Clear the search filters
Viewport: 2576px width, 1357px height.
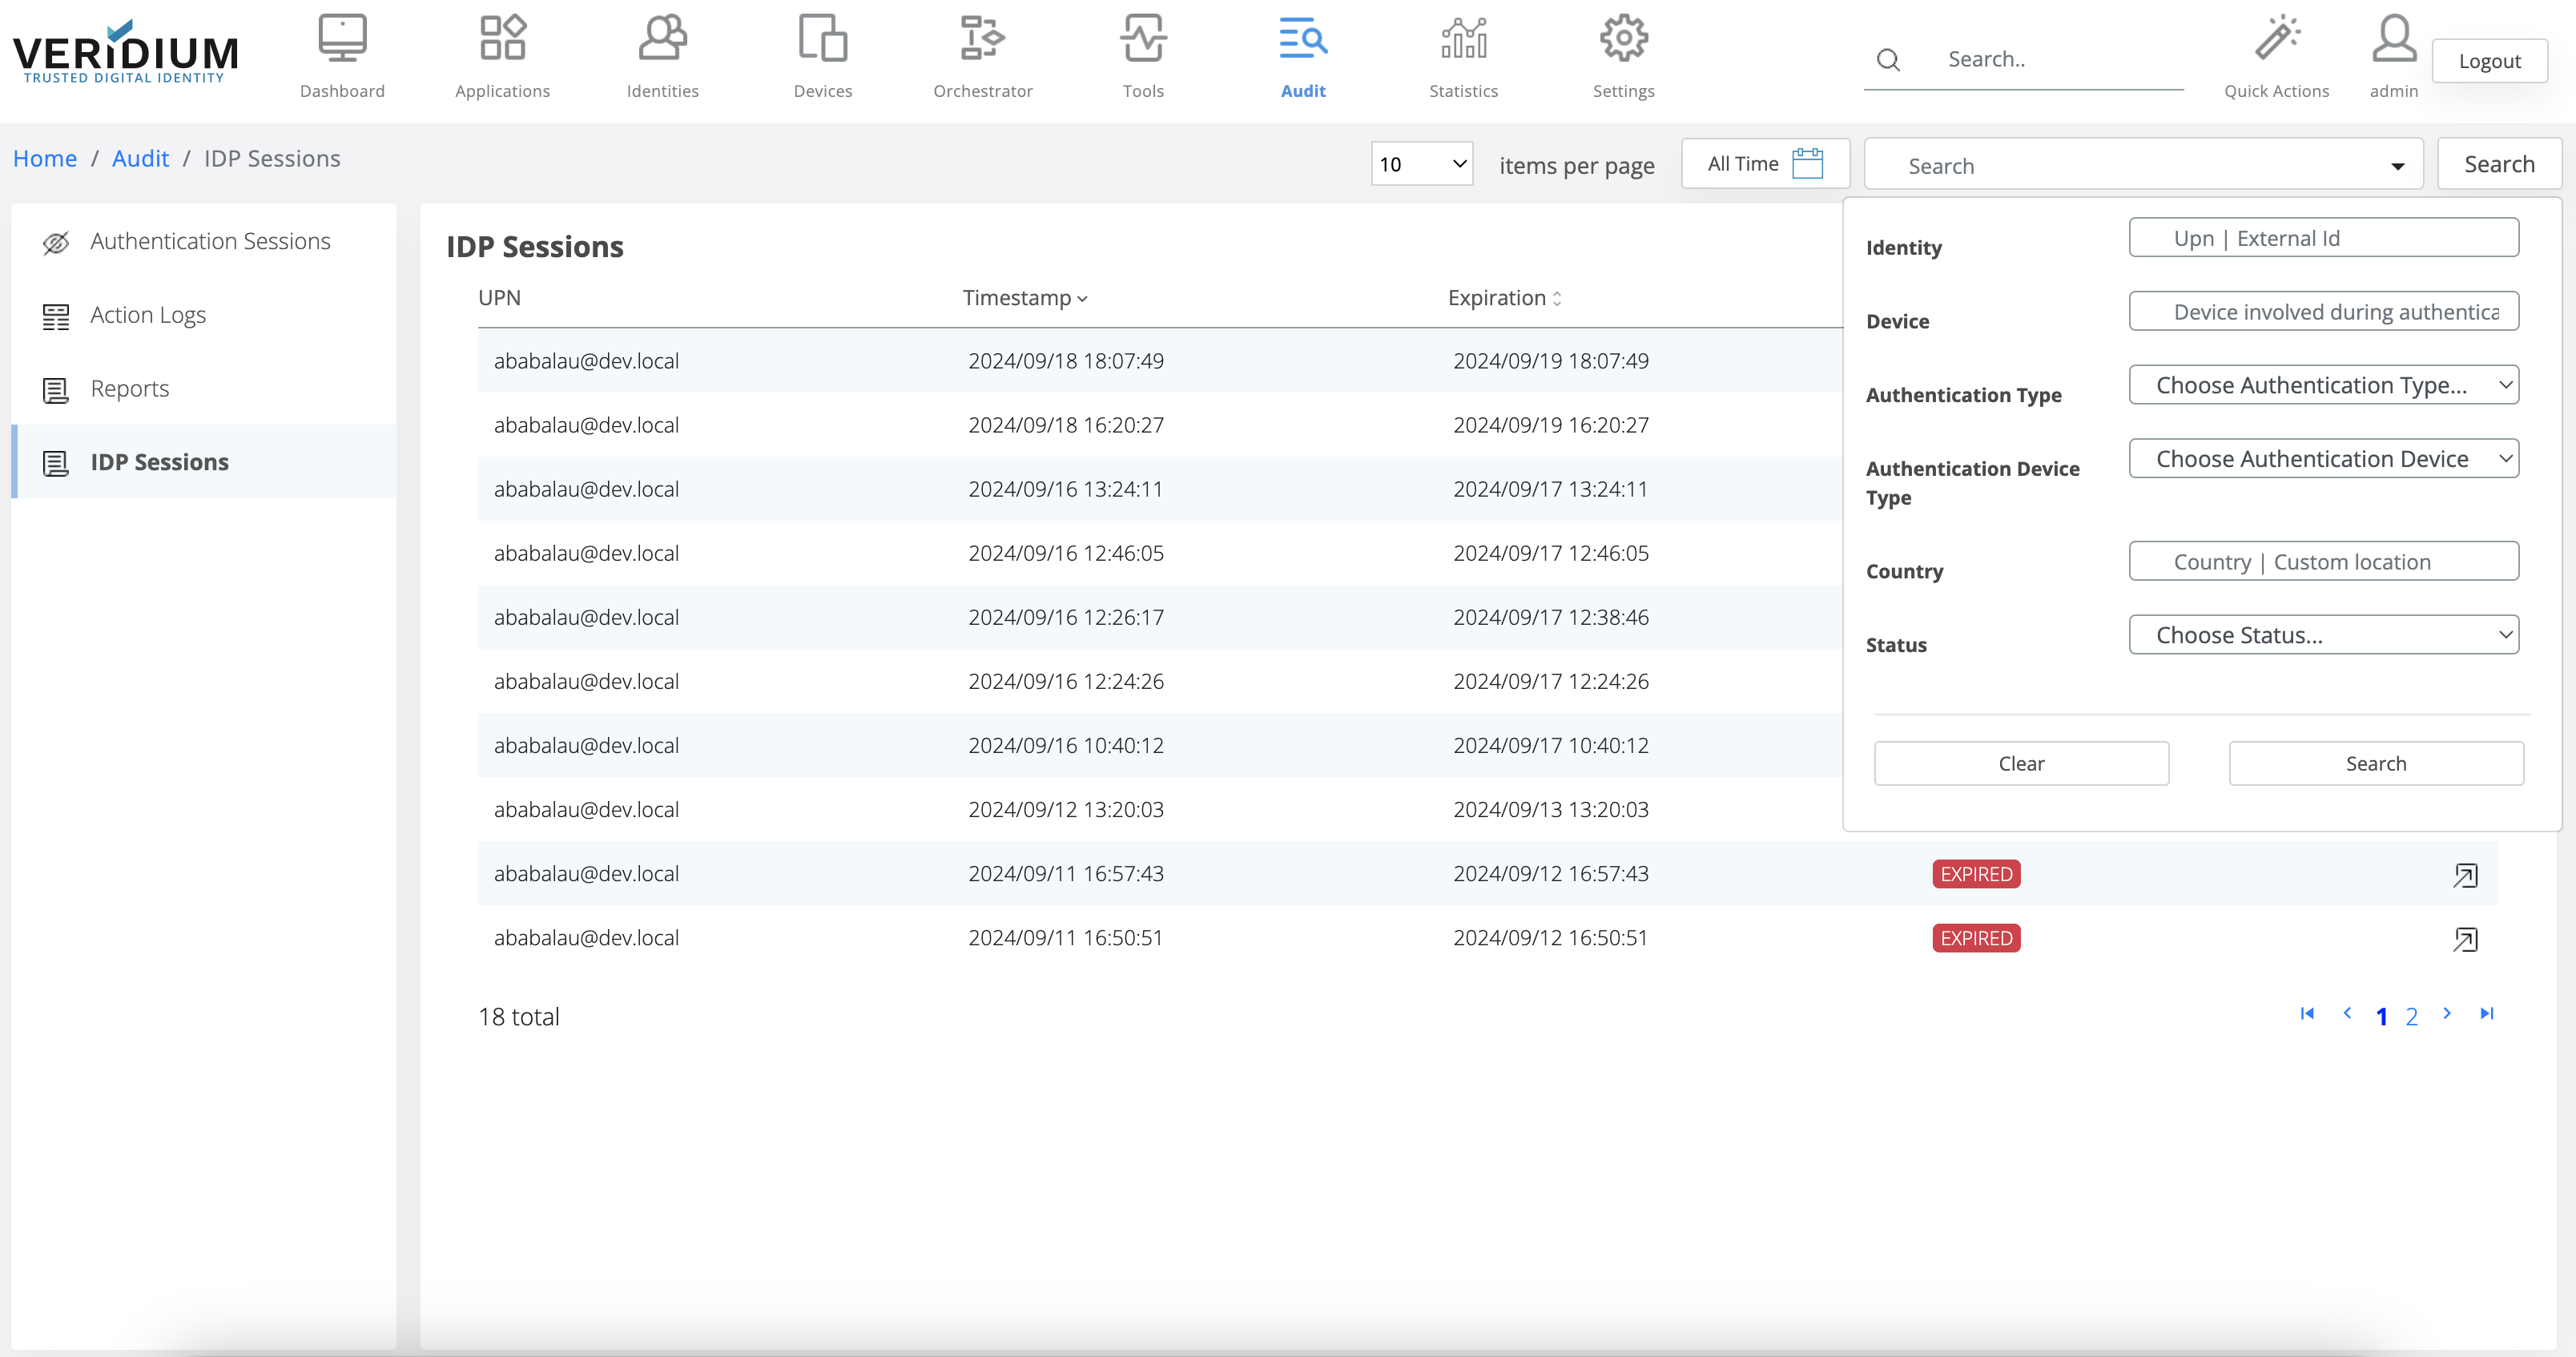pos(2020,762)
